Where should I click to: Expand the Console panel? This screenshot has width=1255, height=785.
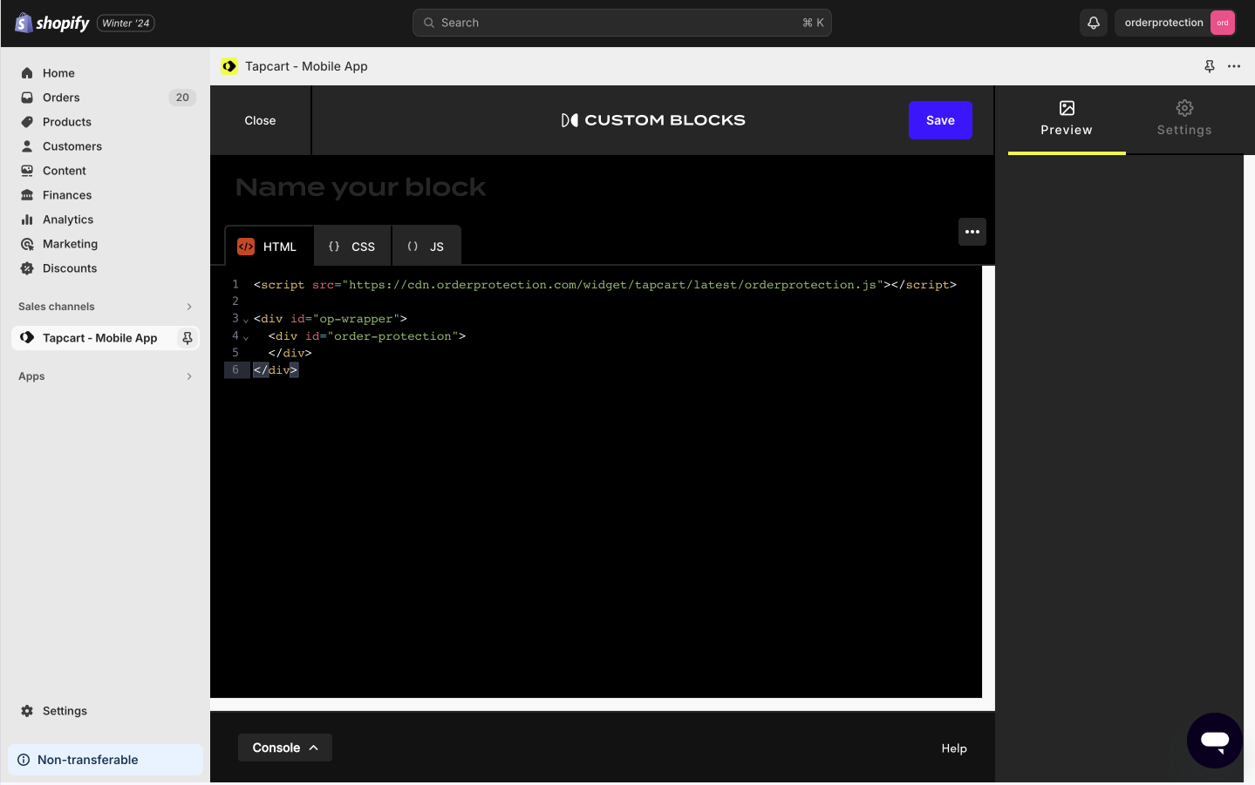tap(285, 748)
